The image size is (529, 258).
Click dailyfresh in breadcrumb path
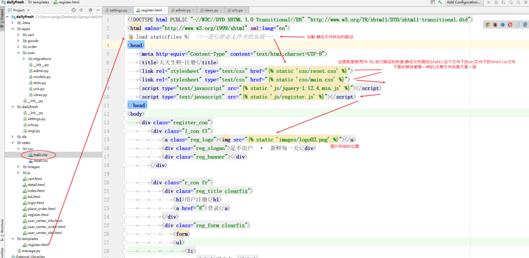tap(15, 2)
